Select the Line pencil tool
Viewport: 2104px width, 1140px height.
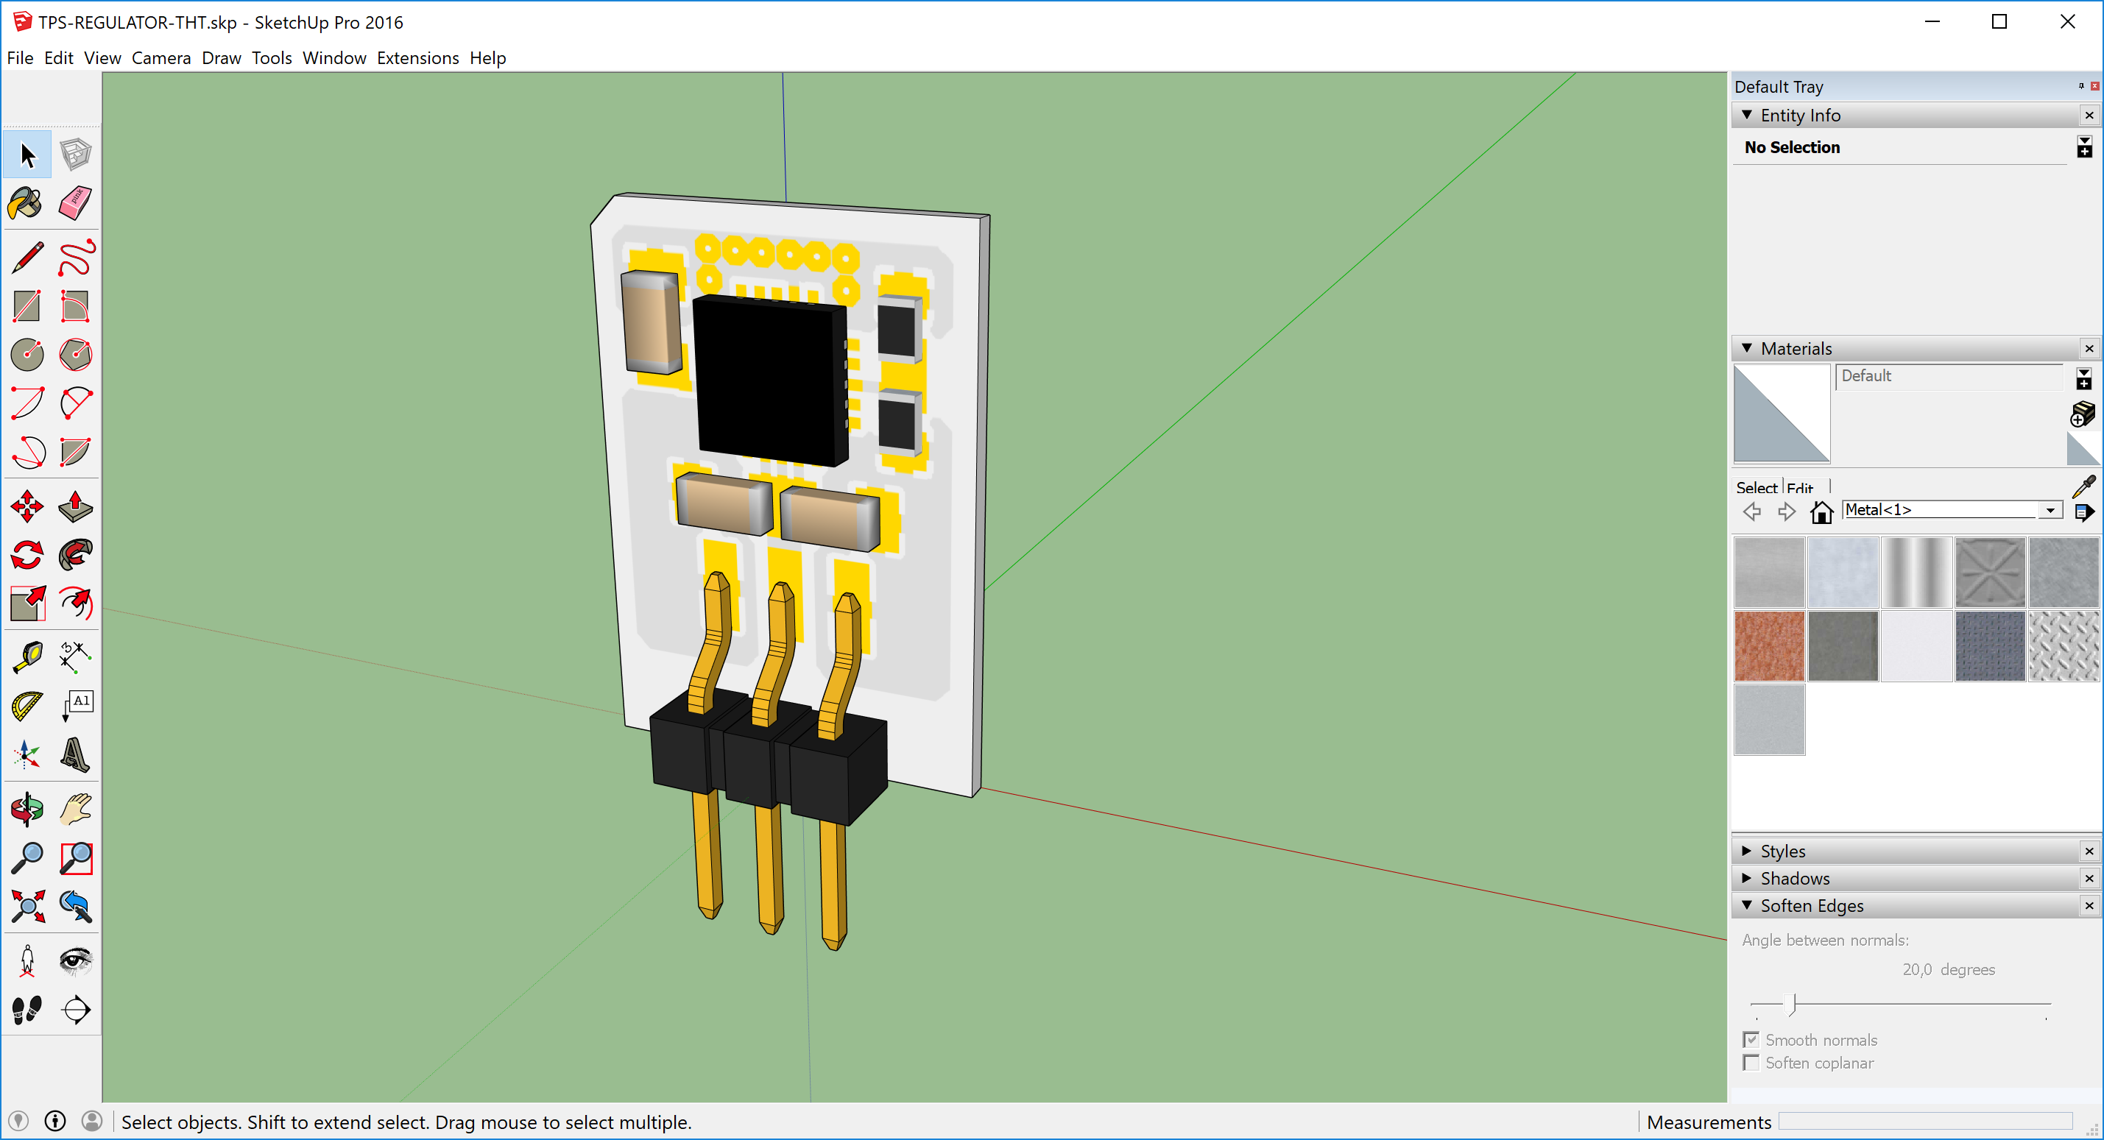click(x=27, y=258)
